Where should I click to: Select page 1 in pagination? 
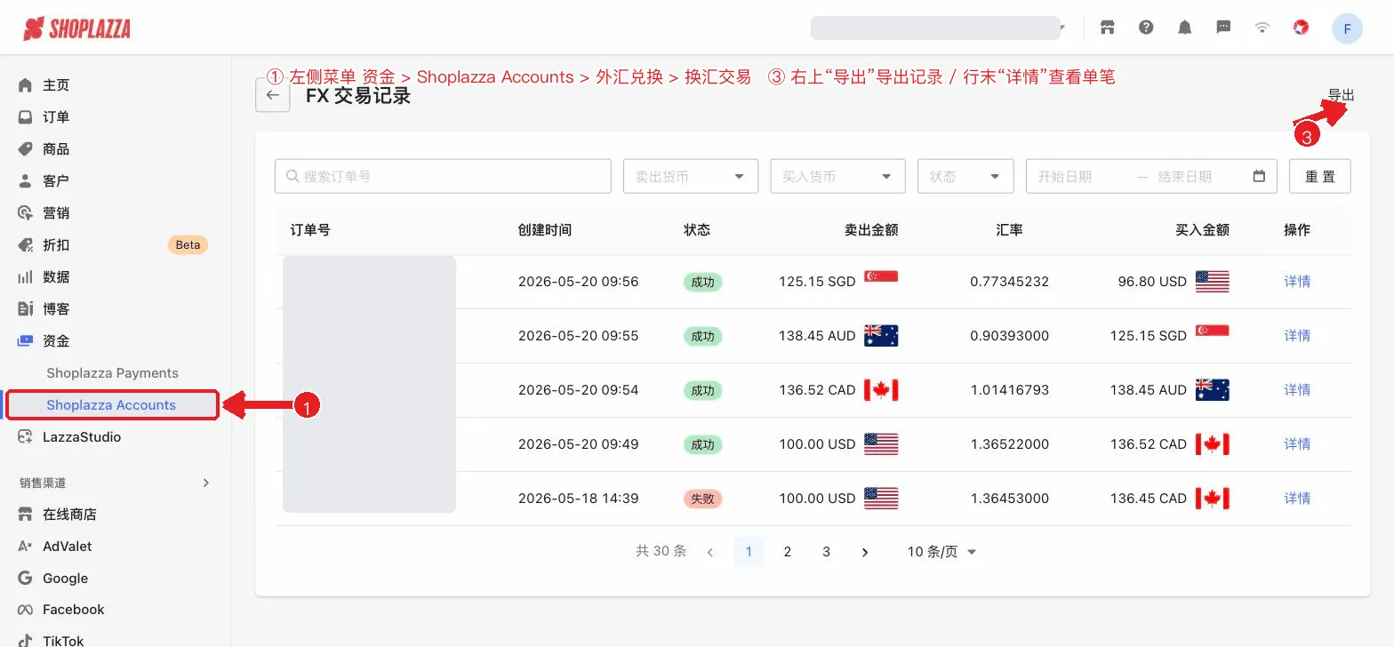coord(749,552)
